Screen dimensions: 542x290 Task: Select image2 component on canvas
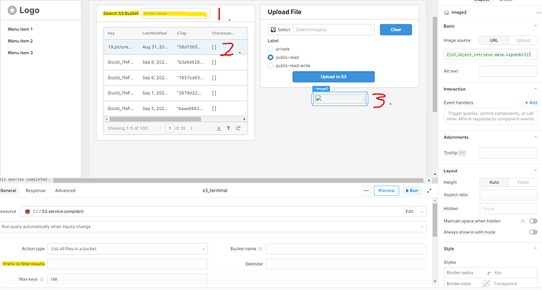coord(340,99)
